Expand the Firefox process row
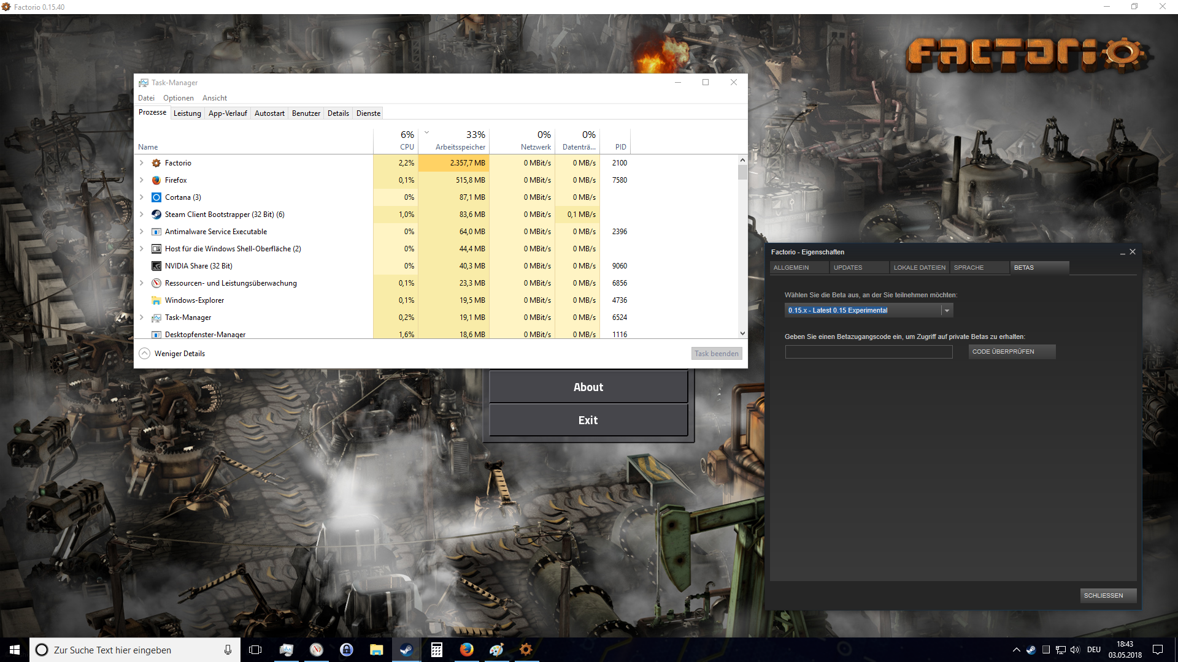The width and height of the screenshot is (1178, 662). point(142,180)
